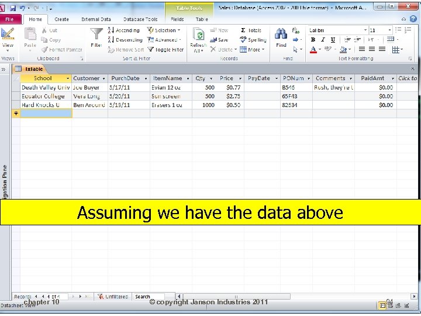
Task: Click the Txtable document tab
Action: click(x=30, y=69)
